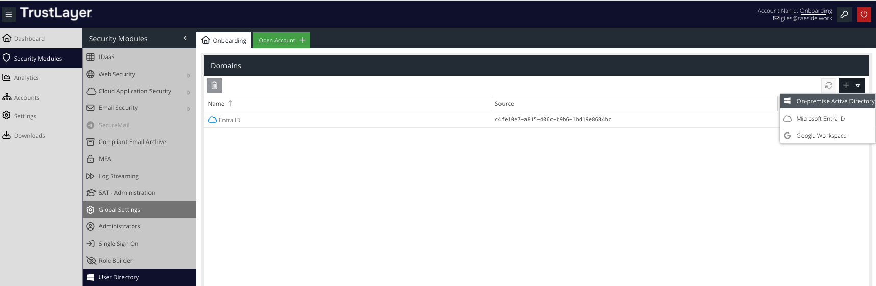Select Global Settings module
The height and width of the screenshot is (286, 876).
tap(139, 210)
